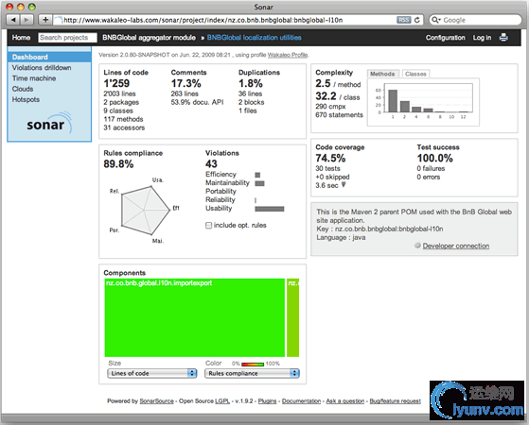Viewport: 529px width, 425px height.
Task: Open the Plugins footer link
Action: [267, 400]
